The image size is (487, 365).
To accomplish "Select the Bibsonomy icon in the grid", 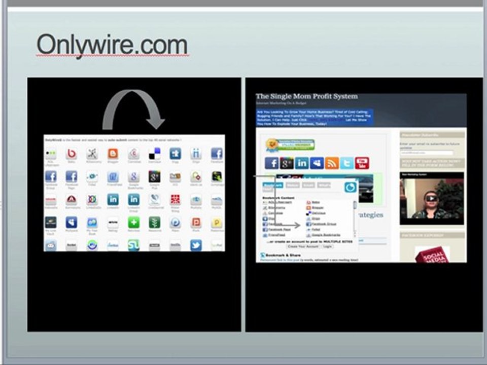I will (x=92, y=154).
